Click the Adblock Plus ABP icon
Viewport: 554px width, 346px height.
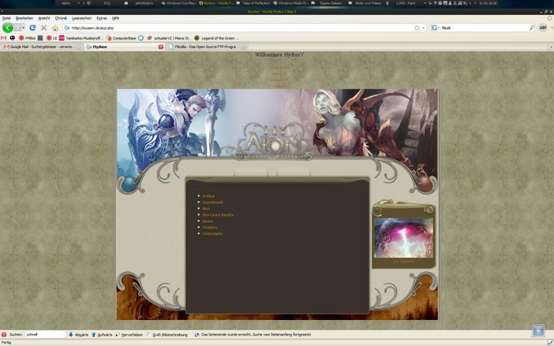pos(543,28)
